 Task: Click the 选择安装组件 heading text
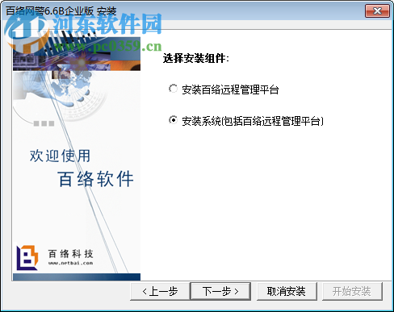coord(195,58)
